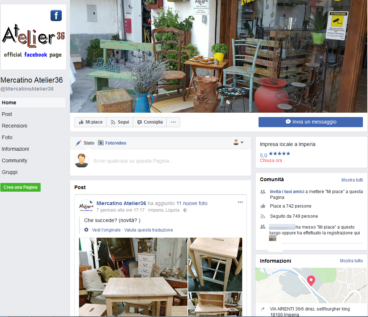Click the Messenger icon in Invia un messaggio

pyautogui.click(x=288, y=122)
